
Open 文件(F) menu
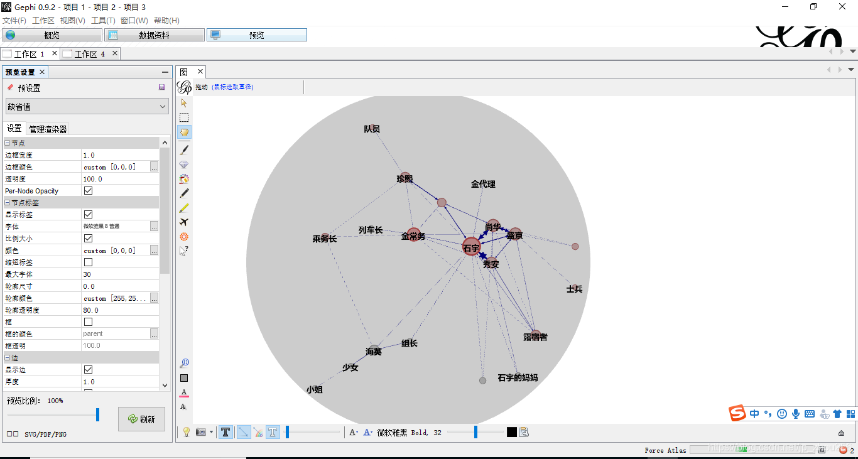coord(14,21)
